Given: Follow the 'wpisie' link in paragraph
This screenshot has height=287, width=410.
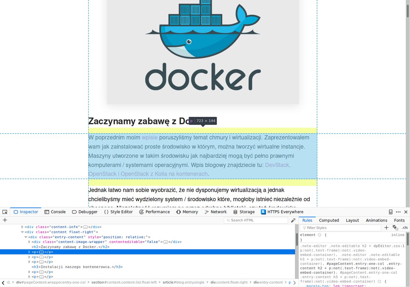Looking at the screenshot, I should coord(150,137).
